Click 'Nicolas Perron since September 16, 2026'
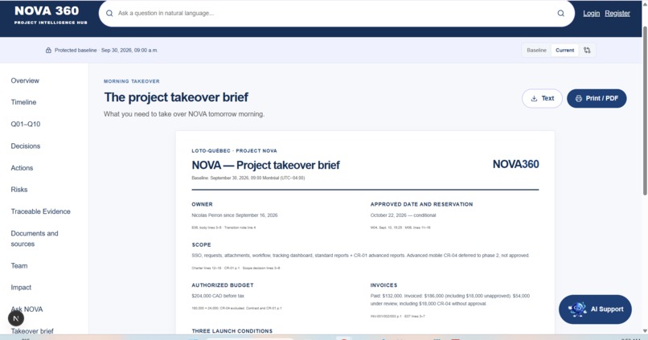 point(234,215)
